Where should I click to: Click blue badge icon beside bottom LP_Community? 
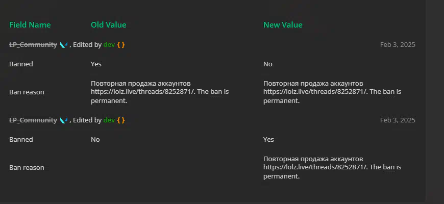pyautogui.click(x=64, y=120)
